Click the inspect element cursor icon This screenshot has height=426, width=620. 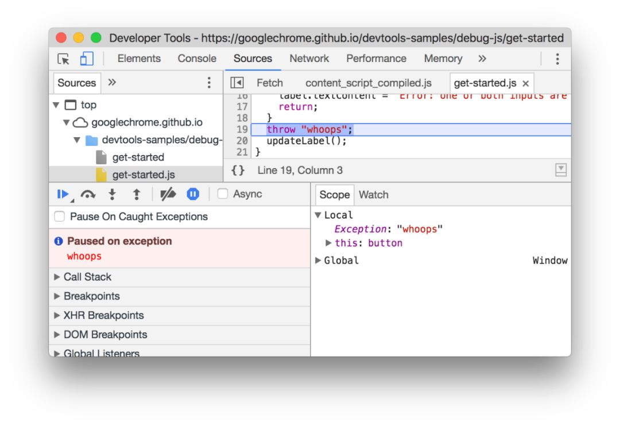(64, 59)
